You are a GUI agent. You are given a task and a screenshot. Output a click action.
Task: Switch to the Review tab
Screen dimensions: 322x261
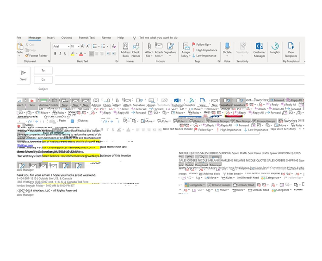click(x=106, y=38)
